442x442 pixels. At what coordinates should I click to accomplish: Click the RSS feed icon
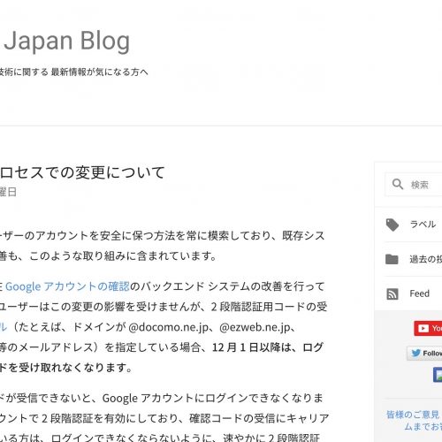point(392,293)
